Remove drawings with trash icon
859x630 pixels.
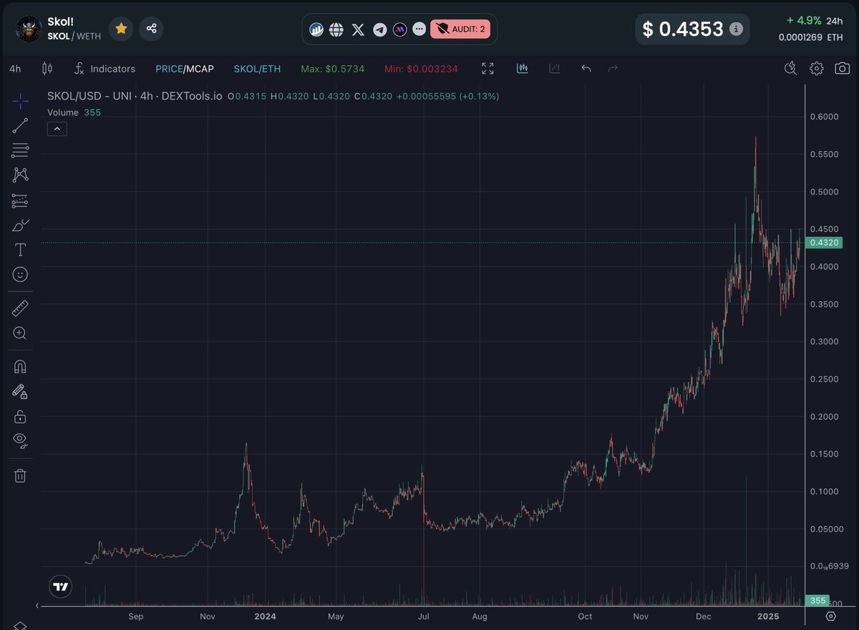(20, 475)
